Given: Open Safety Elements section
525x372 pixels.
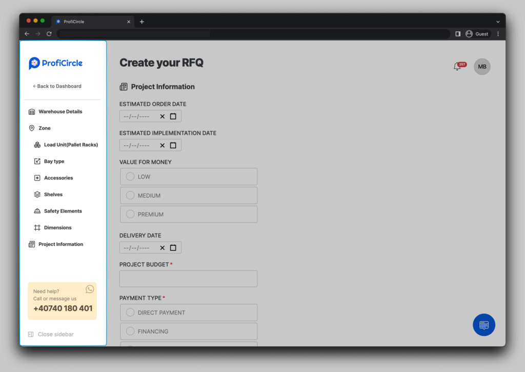Looking at the screenshot, I should click(63, 211).
